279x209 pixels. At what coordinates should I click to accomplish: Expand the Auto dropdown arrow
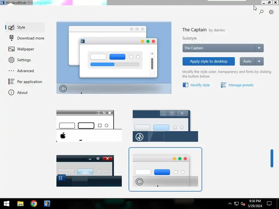click(x=259, y=61)
